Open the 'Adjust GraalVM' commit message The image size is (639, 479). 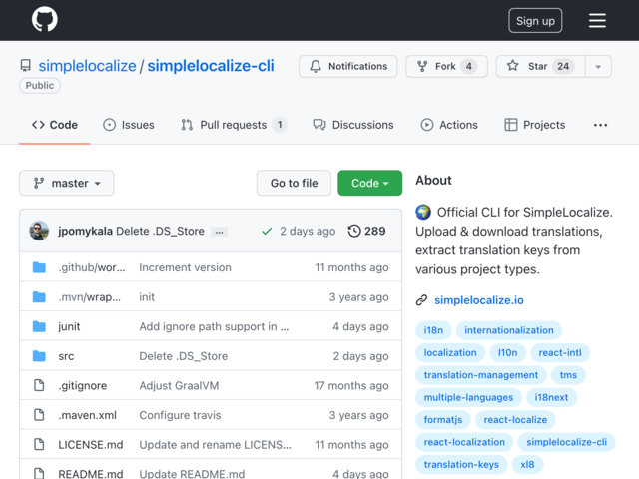(180, 386)
